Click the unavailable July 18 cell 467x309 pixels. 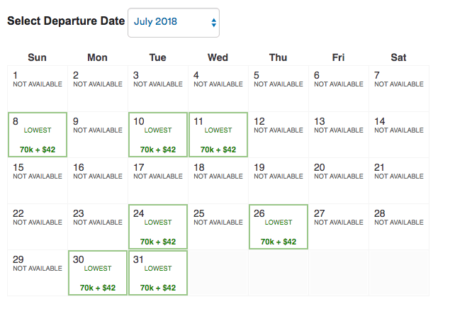click(218, 181)
